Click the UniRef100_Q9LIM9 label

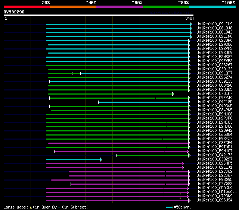tap(214, 24)
